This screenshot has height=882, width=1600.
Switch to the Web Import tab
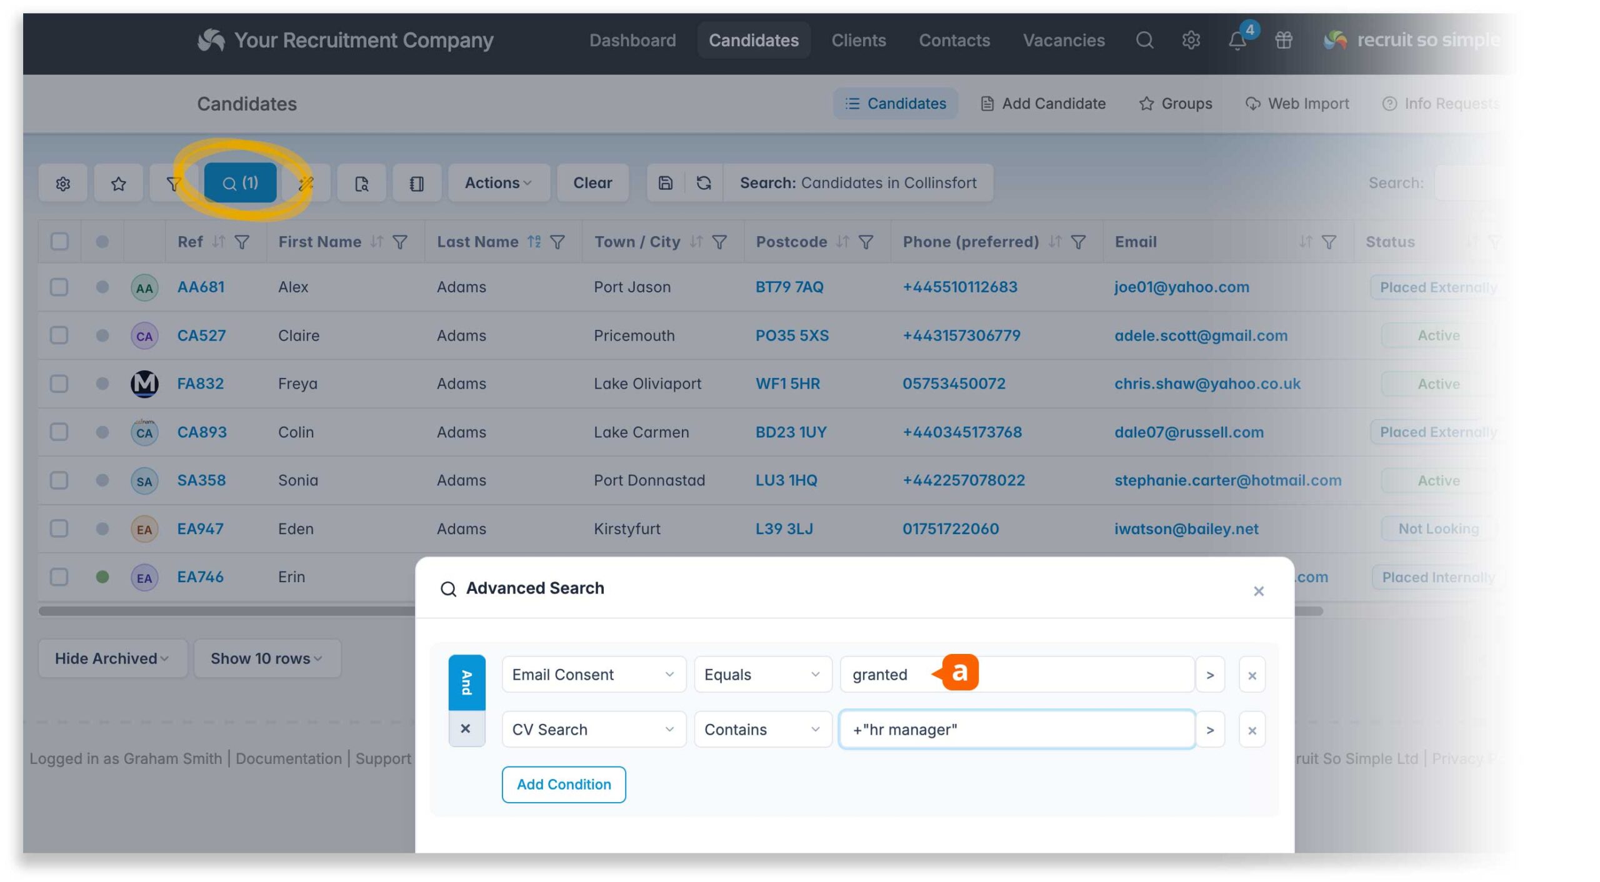[1297, 104]
